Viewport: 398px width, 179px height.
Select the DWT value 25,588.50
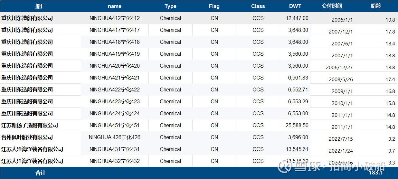[x=297, y=126]
